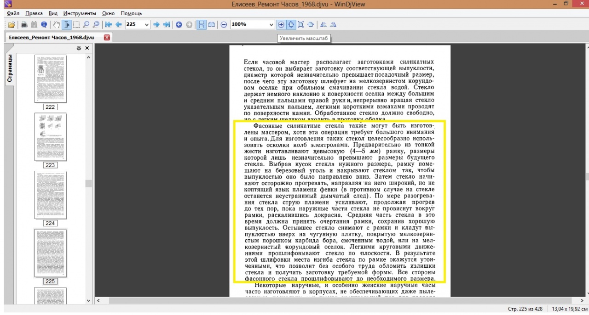The height and width of the screenshot is (315, 589).
Task: Expand the 100% zoom level dropdown
Action: 271,25
